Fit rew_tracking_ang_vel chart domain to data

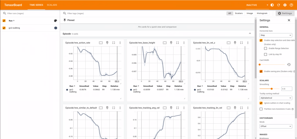(x=165, y=108)
